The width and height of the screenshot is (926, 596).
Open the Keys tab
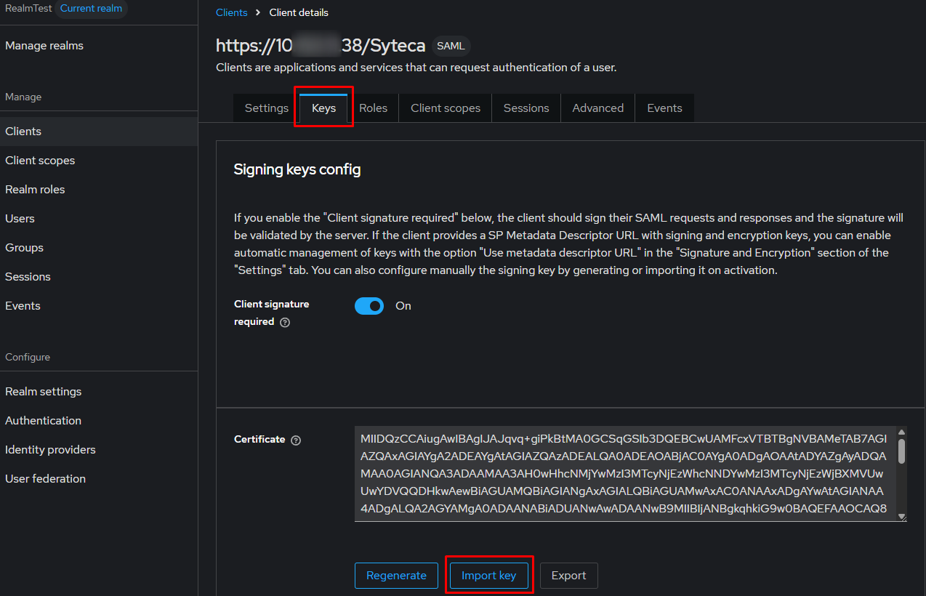tap(323, 108)
